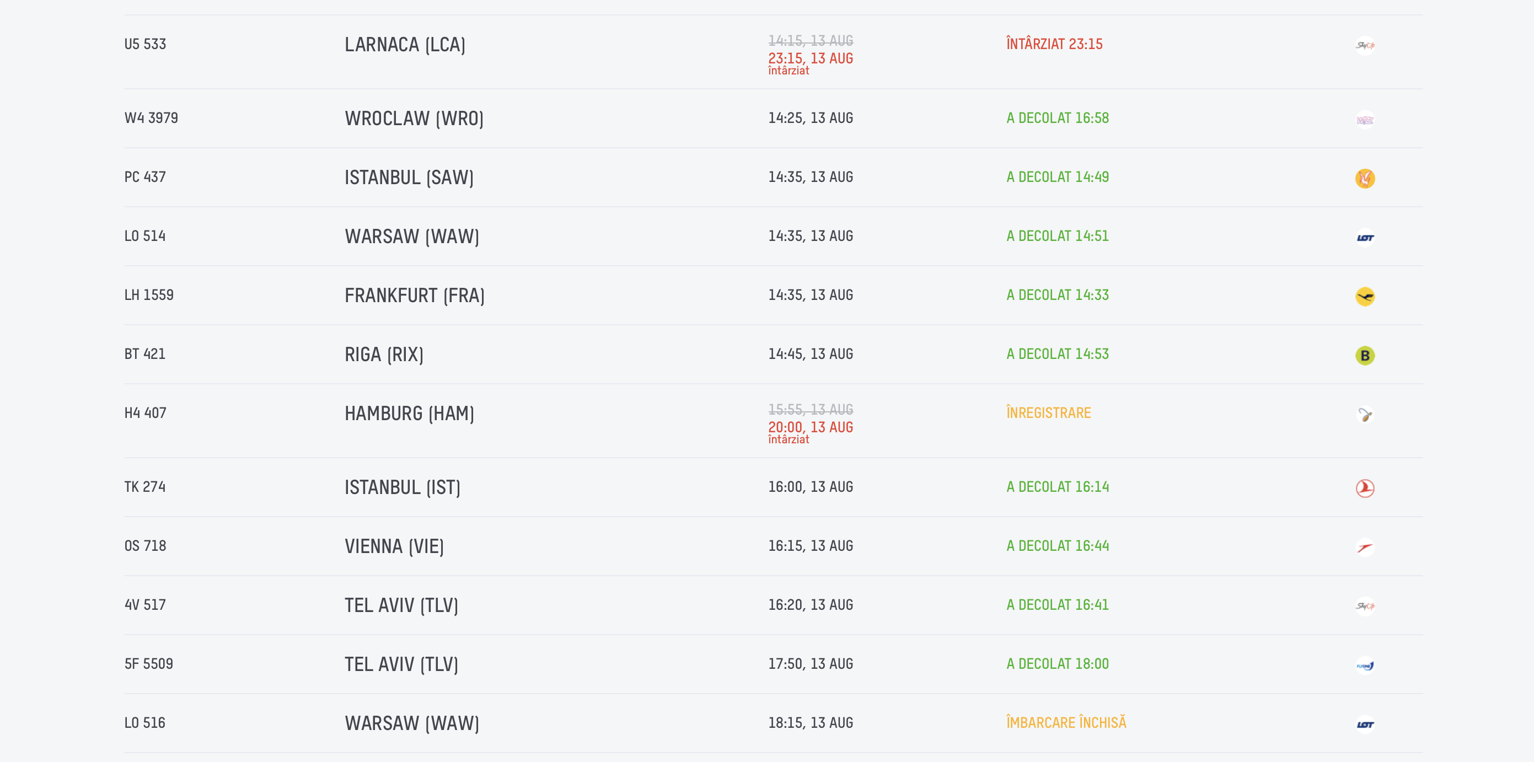Click the LOT logo for flight LO 516
This screenshot has width=1534, height=762.
(x=1365, y=724)
